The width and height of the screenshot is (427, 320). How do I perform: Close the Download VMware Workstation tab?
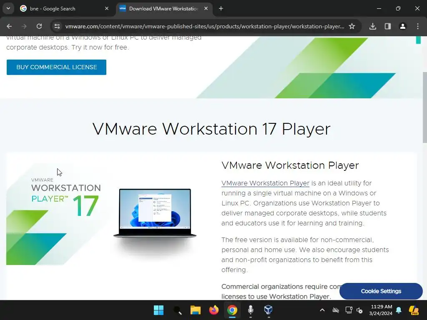(x=206, y=9)
